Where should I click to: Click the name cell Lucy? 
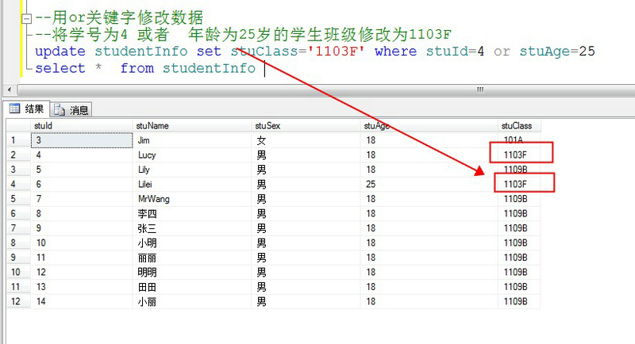(192, 155)
